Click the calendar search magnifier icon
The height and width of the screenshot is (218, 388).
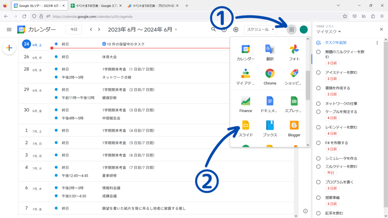pos(213,29)
